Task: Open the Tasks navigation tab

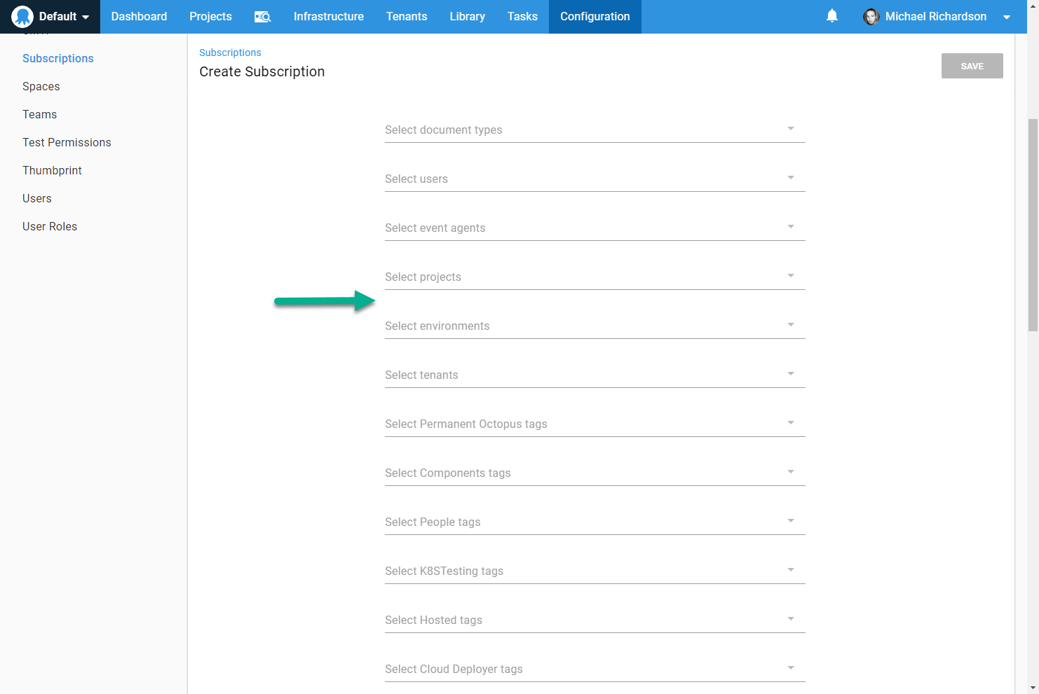Action: (x=522, y=16)
